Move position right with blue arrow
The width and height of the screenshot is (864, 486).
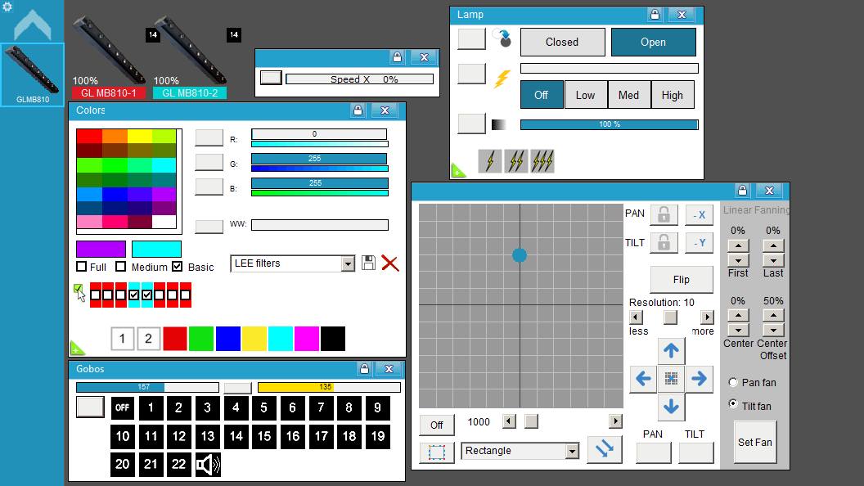(700, 379)
